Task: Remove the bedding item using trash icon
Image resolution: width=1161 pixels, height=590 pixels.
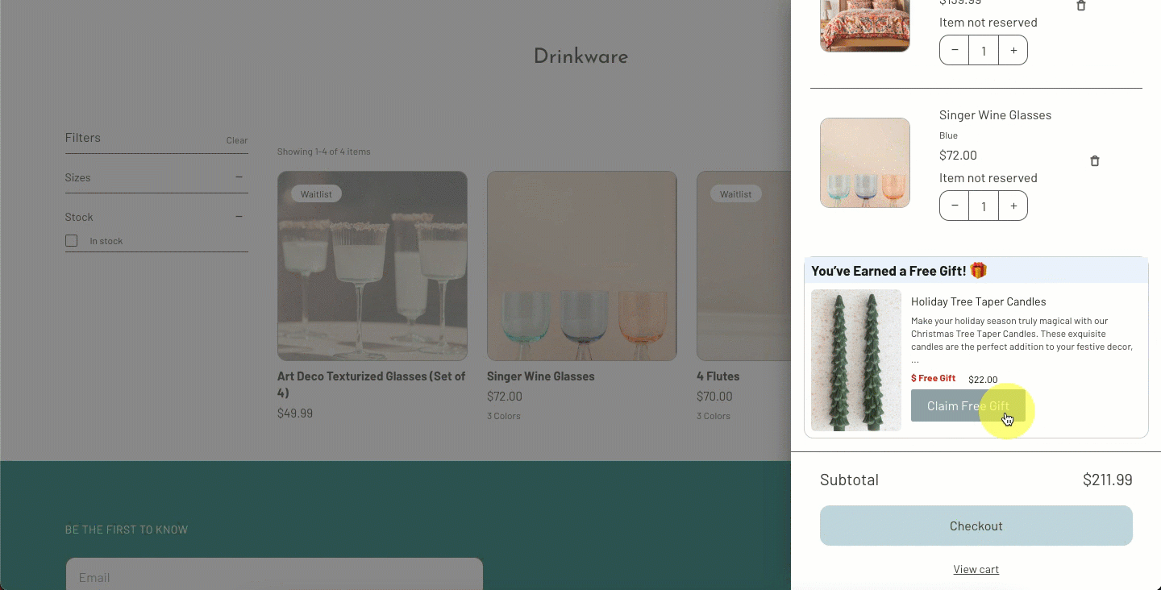Action: 1081,6
